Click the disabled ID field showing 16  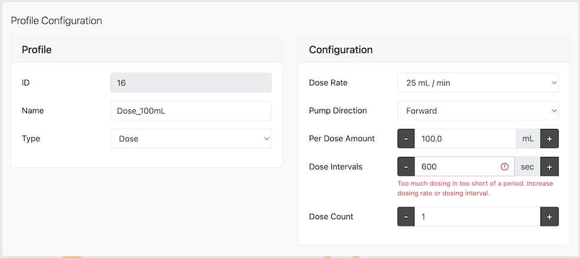tap(191, 83)
